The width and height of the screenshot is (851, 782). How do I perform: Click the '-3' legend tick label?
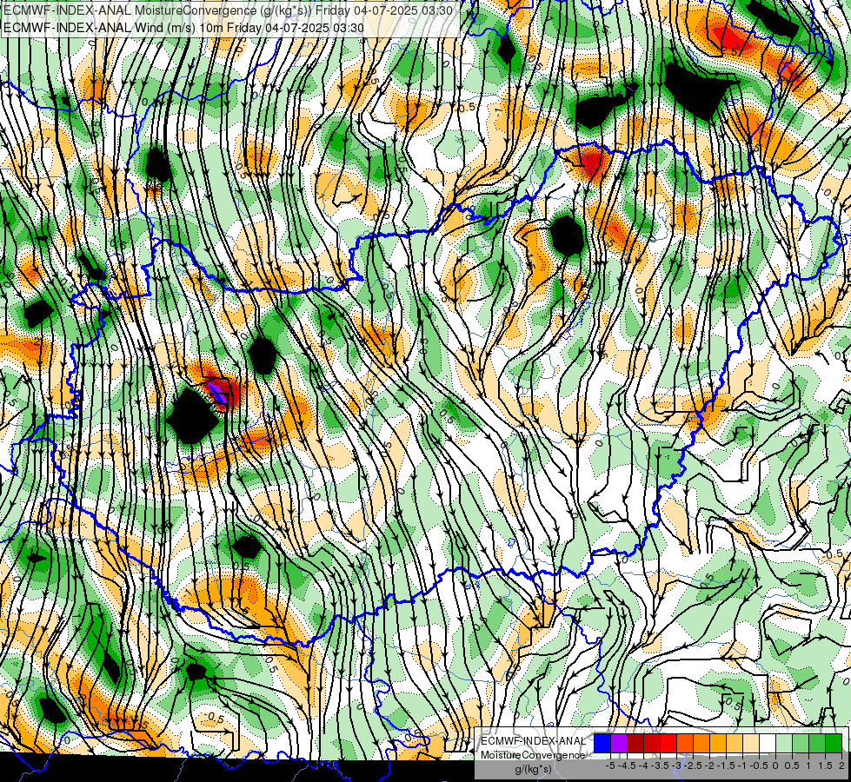click(677, 765)
